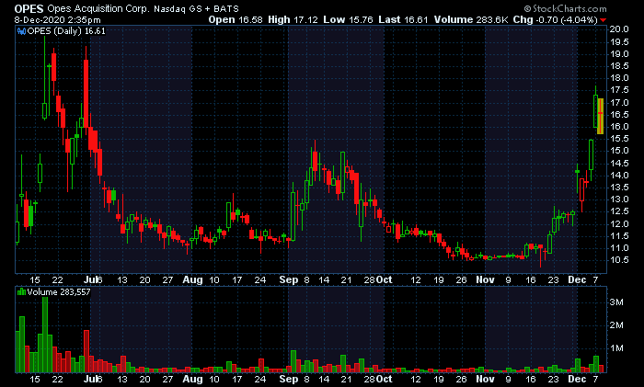Screen dimensions: 644x387
Task: Click the Low 15.76 value
Action: coord(348,19)
